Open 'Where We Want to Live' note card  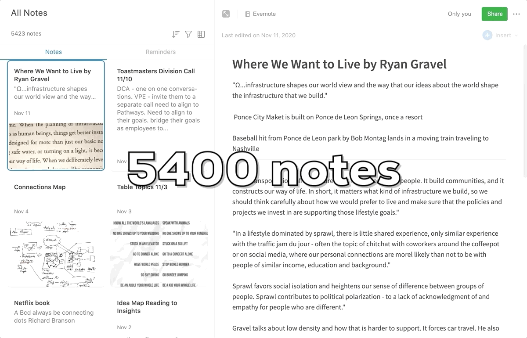point(56,115)
